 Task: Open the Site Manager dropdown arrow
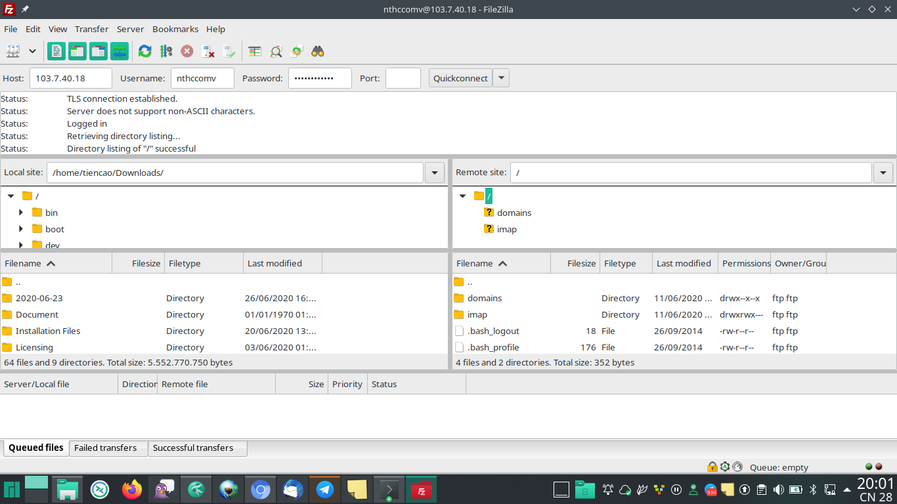tap(32, 51)
